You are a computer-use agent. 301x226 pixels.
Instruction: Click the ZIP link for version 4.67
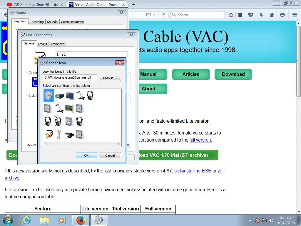(221, 171)
